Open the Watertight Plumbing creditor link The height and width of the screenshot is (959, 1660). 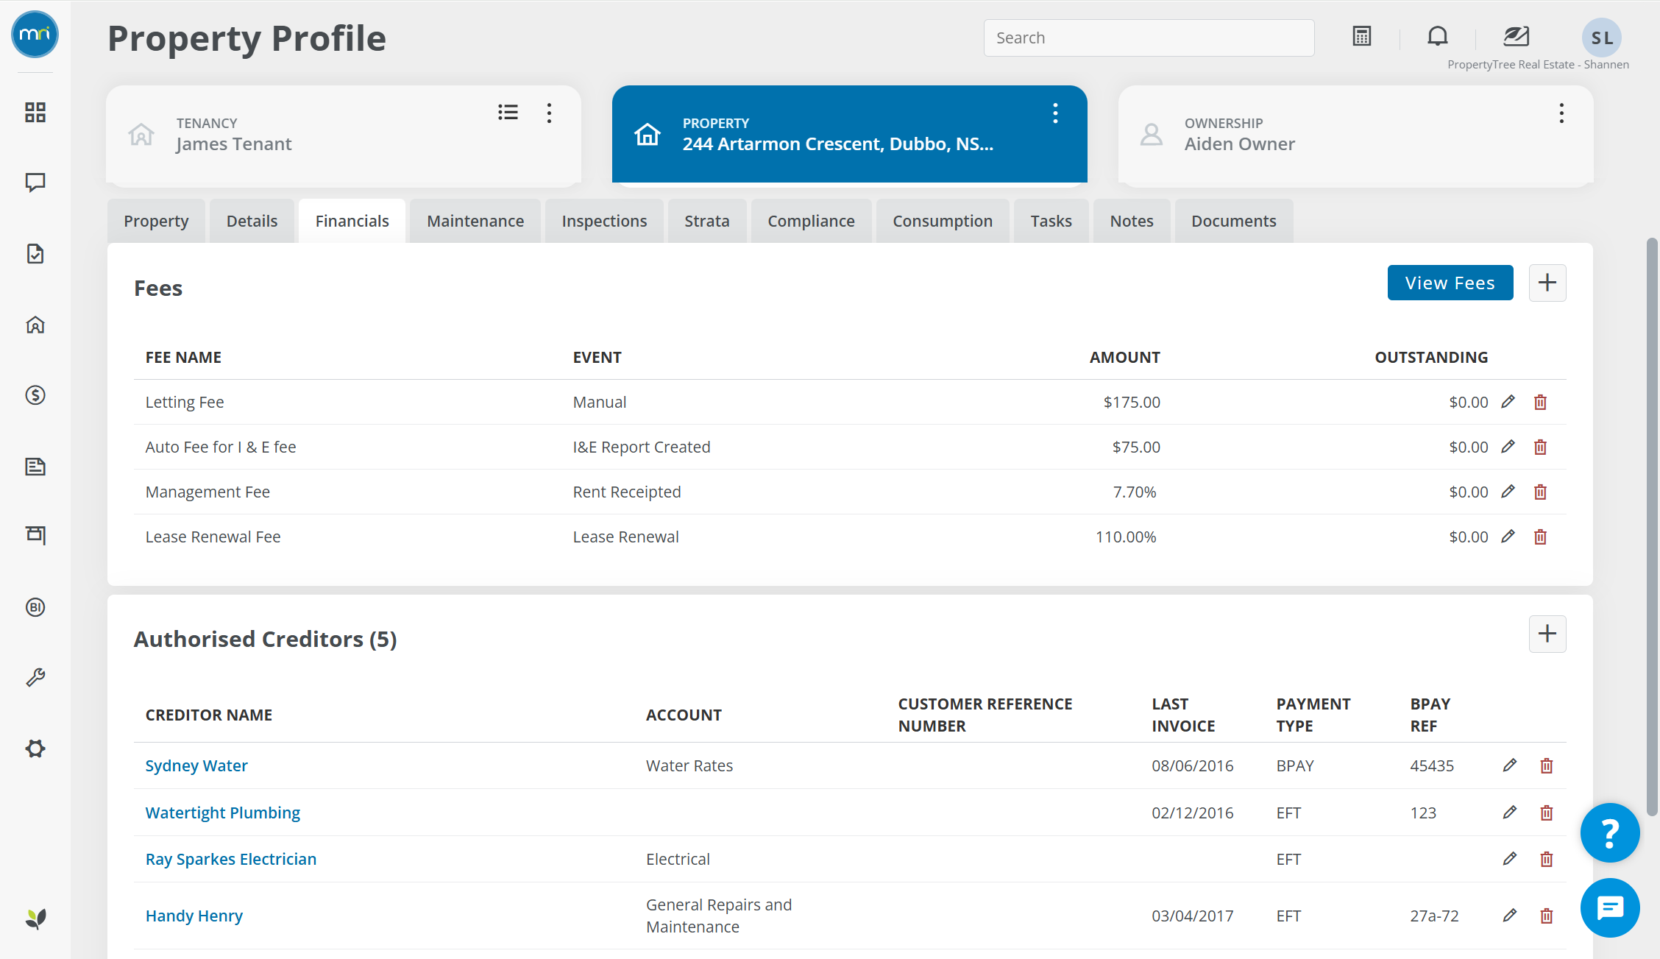point(222,813)
